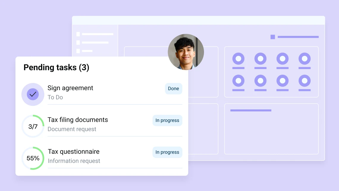This screenshot has height=191, width=339.
Task: Open the Sign agreement task entry
Action: (70, 88)
